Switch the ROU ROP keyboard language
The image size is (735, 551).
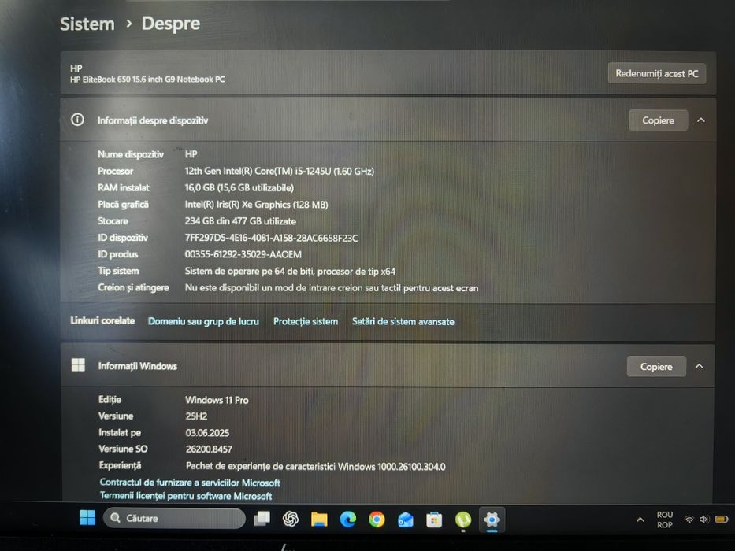point(664,520)
